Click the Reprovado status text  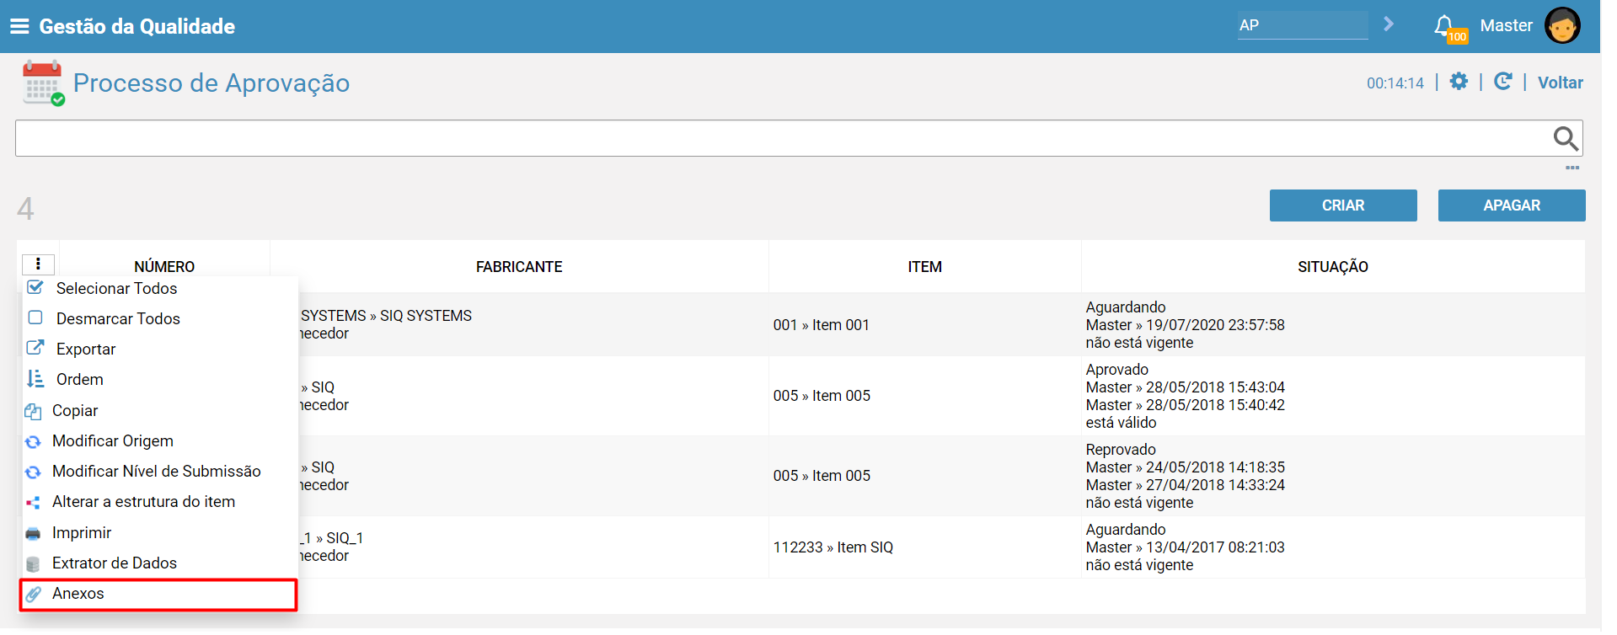point(1121,450)
